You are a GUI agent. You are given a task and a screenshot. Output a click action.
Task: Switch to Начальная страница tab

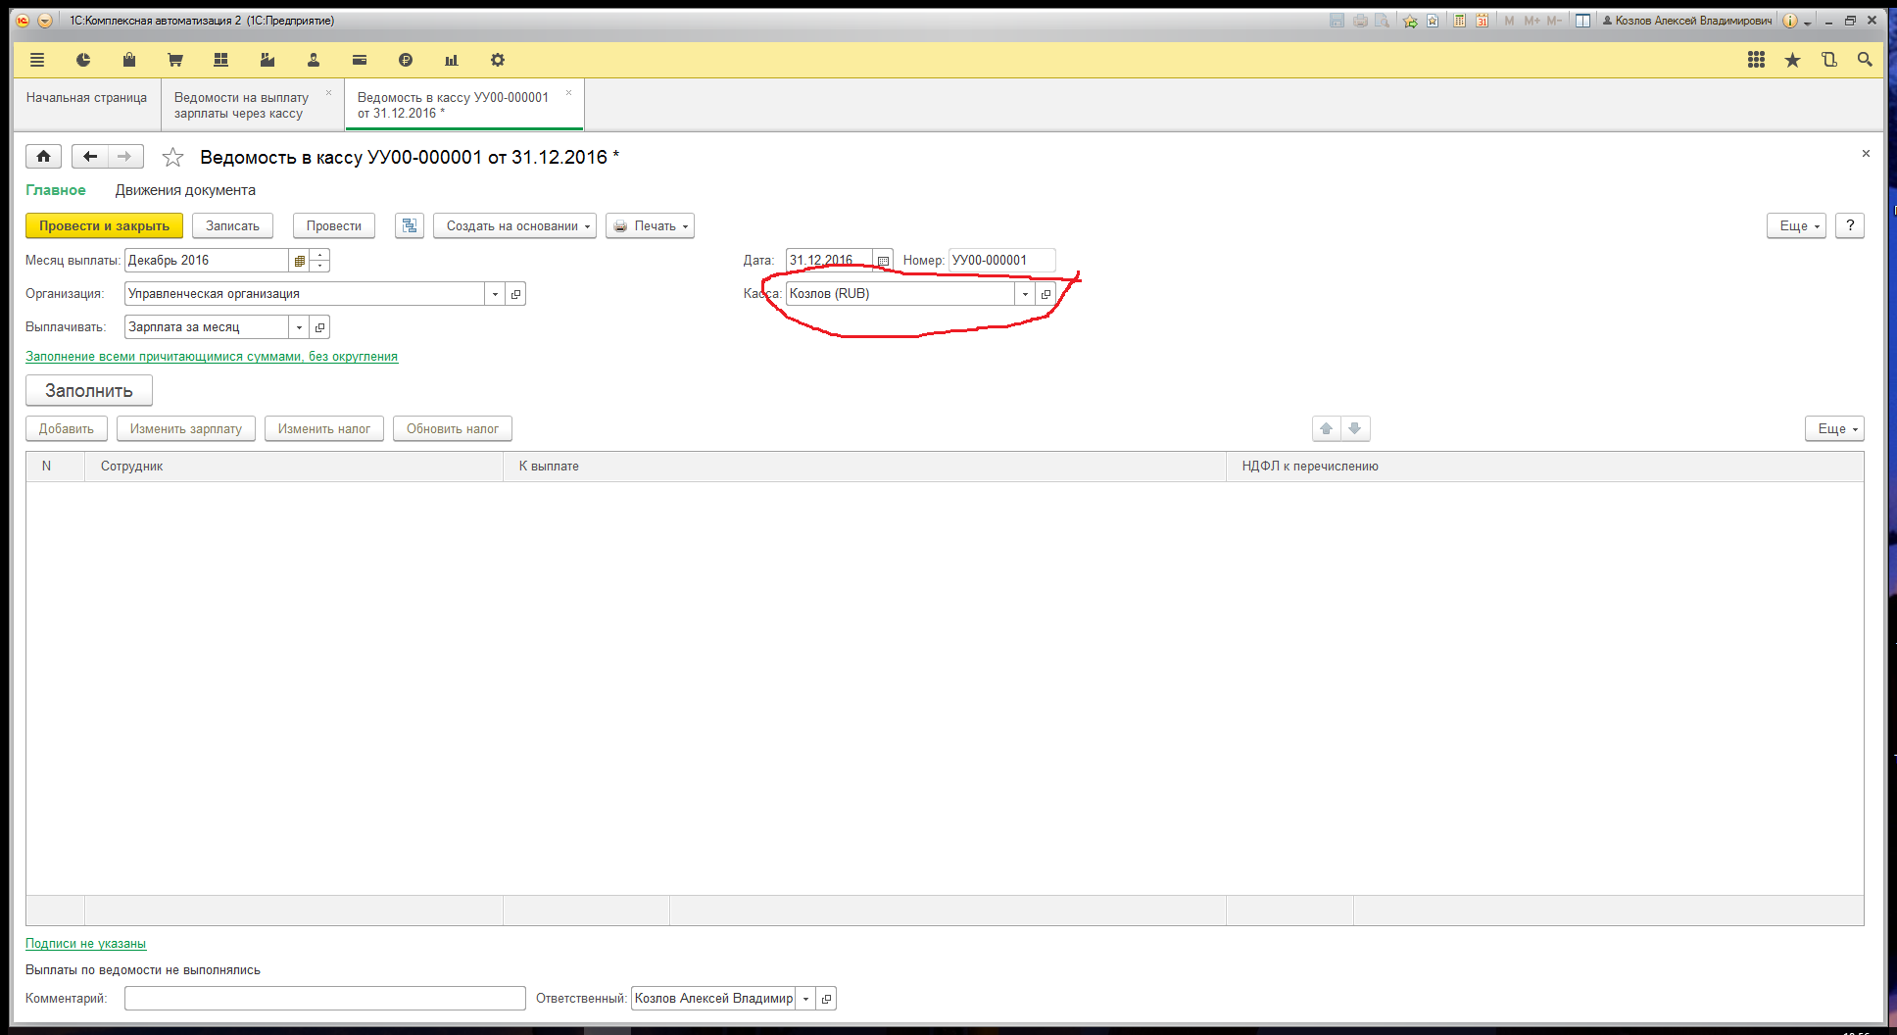pos(86,98)
